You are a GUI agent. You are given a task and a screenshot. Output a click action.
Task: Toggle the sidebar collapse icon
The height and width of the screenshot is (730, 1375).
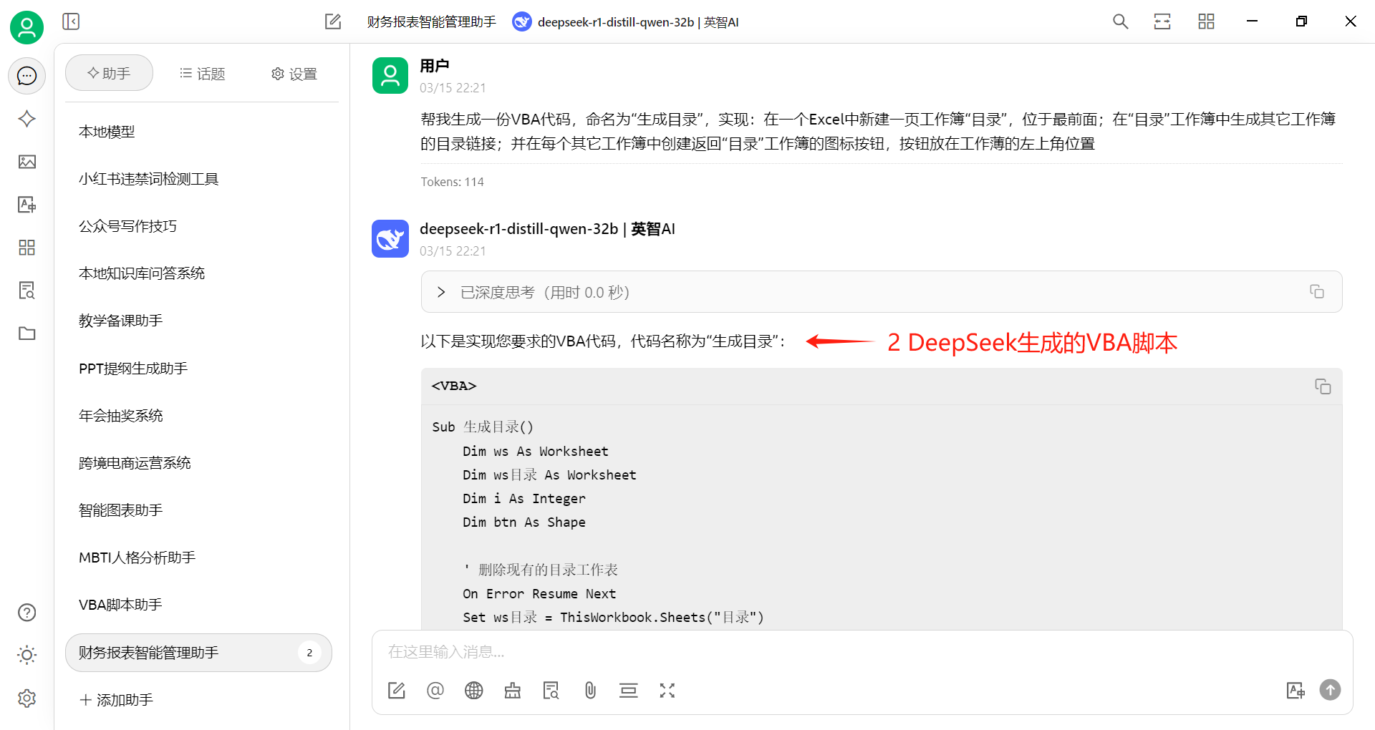(71, 21)
